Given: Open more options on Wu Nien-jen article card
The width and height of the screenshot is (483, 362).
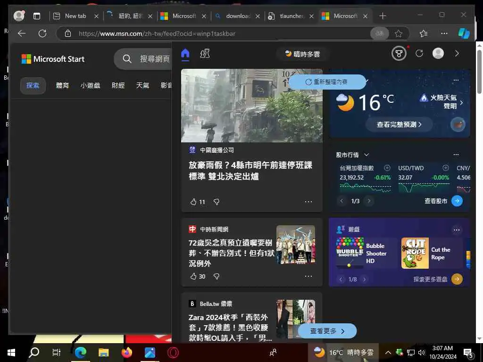Looking at the screenshot, I should click(308, 276).
